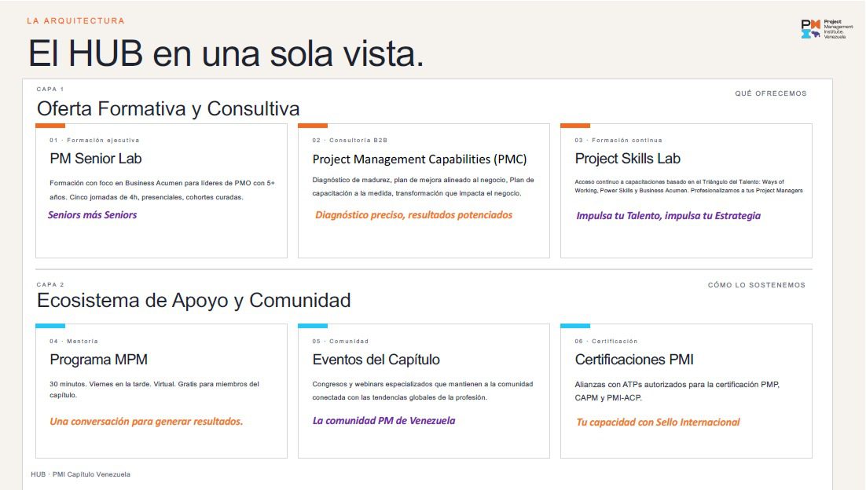
Task: Open 'Project Management Capabilities (PMC)' title
Action: (x=419, y=159)
